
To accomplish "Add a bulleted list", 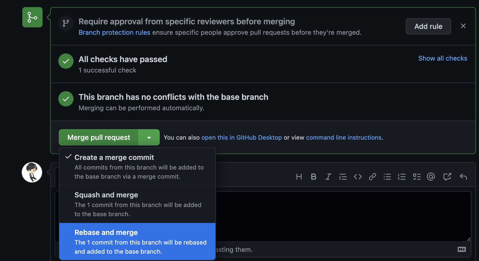I will tap(387, 177).
